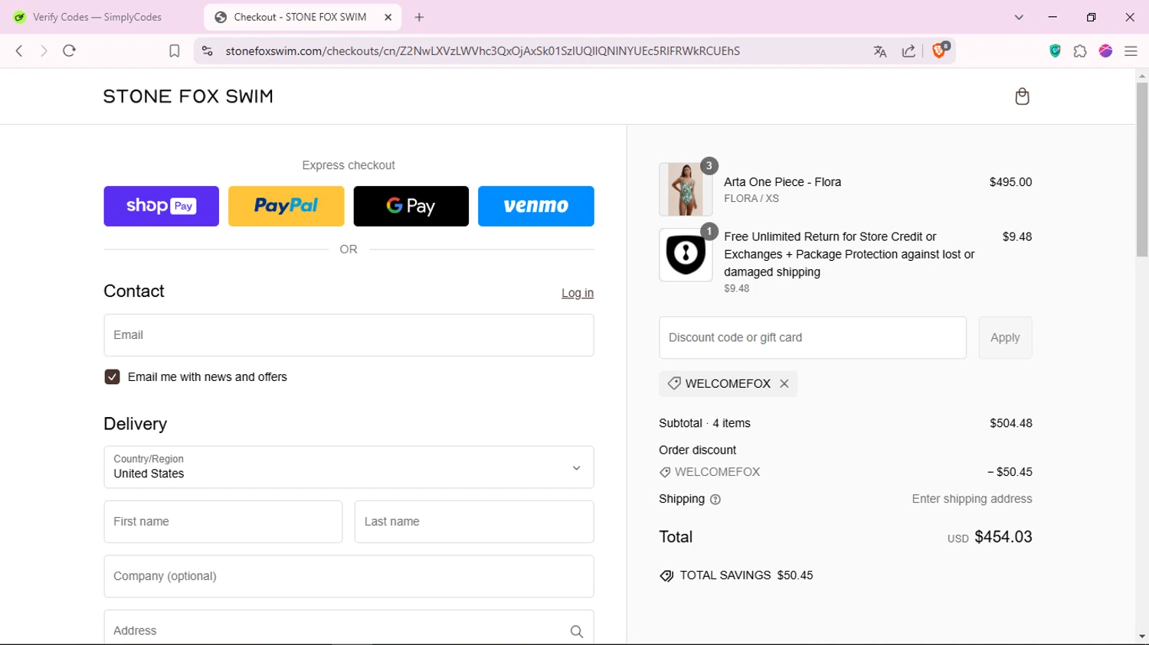Bookmark this page icon
1149x645 pixels.
tap(175, 50)
